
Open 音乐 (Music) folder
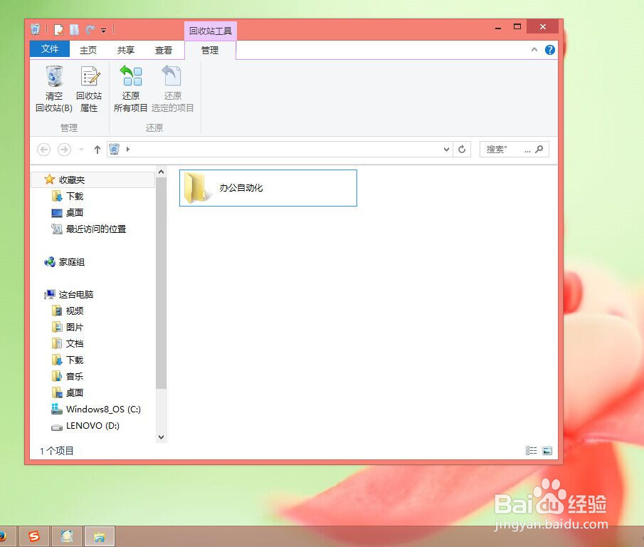(x=75, y=376)
